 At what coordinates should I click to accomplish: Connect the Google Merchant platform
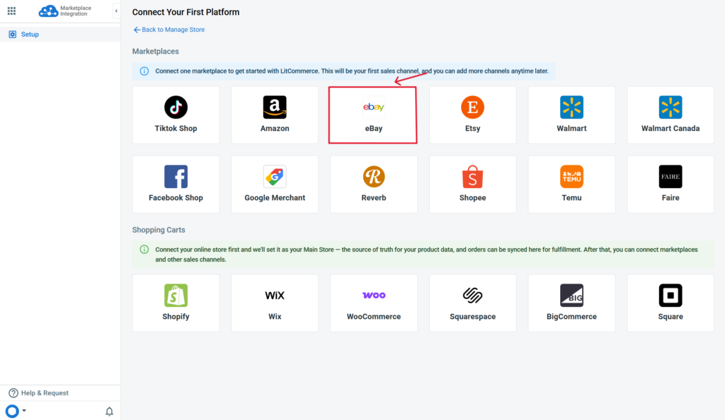point(275,184)
